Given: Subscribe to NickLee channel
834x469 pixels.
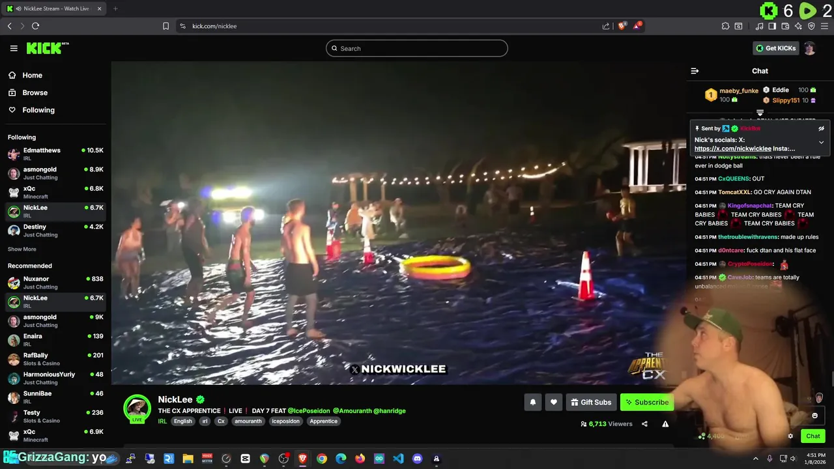Looking at the screenshot, I should coord(647,403).
